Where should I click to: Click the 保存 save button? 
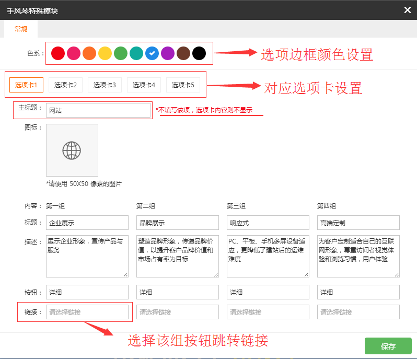388,346
